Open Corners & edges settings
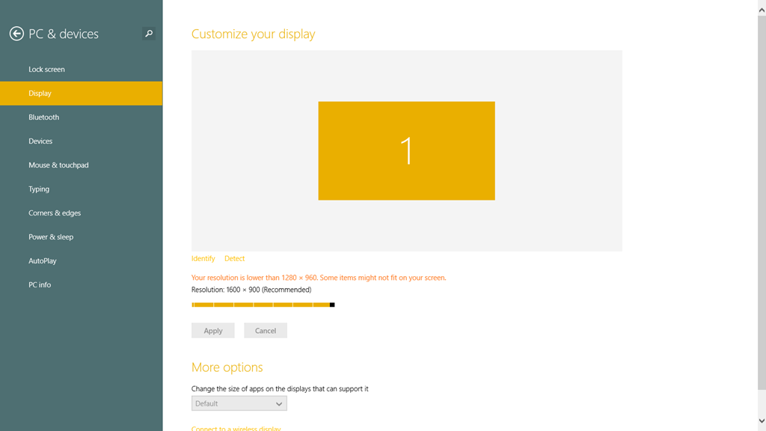 [x=55, y=213]
